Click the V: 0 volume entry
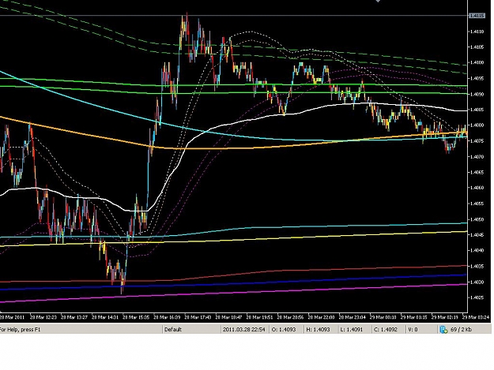 coord(413,330)
